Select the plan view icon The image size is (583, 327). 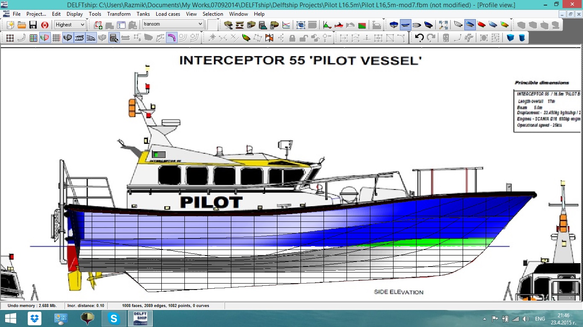point(417,25)
